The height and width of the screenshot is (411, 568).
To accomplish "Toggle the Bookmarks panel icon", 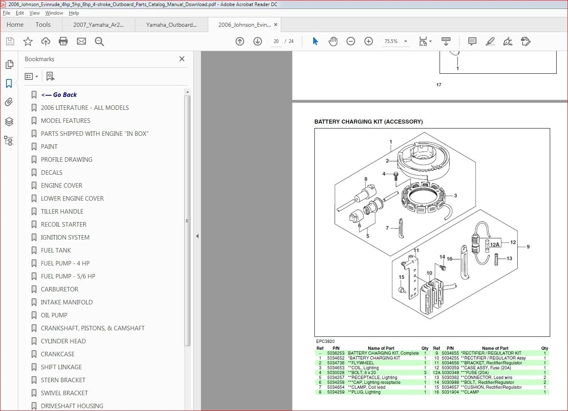I will point(9,83).
